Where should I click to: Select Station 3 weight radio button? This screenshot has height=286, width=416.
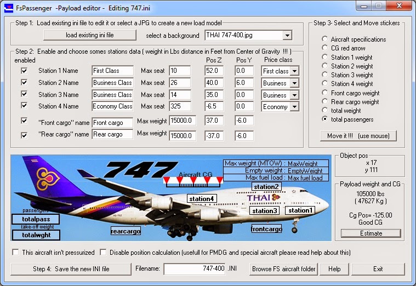(x=324, y=75)
